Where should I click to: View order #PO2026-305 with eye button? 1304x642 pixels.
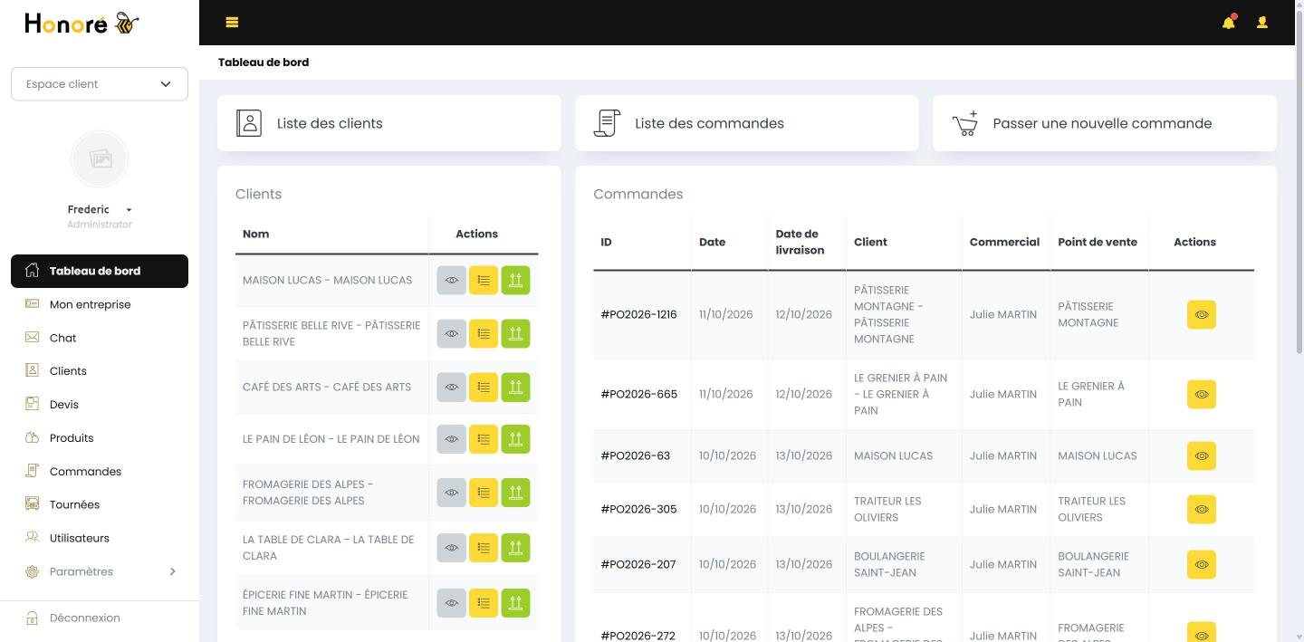point(1202,510)
